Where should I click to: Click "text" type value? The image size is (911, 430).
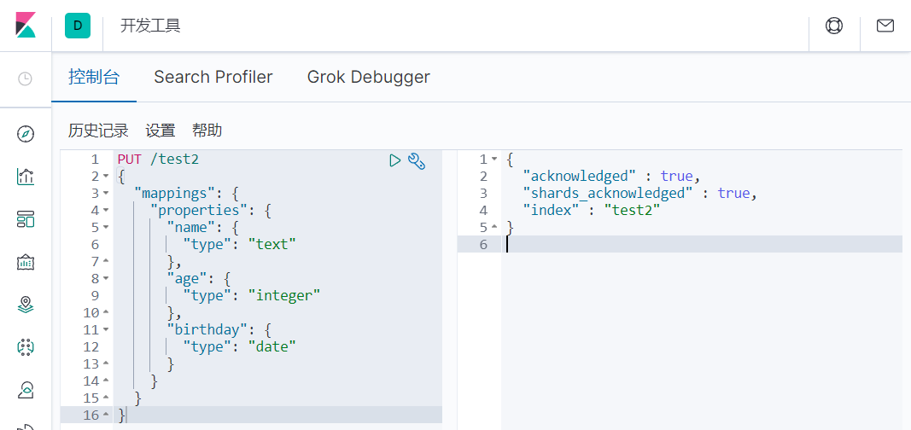pyautogui.click(x=272, y=244)
